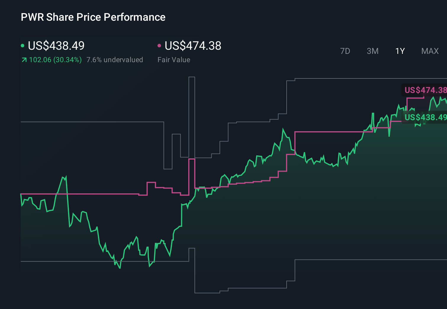The width and height of the screenshot is (447, 309).
Task: Click the 7.6% undervalued text
Action: pos(115,59)
